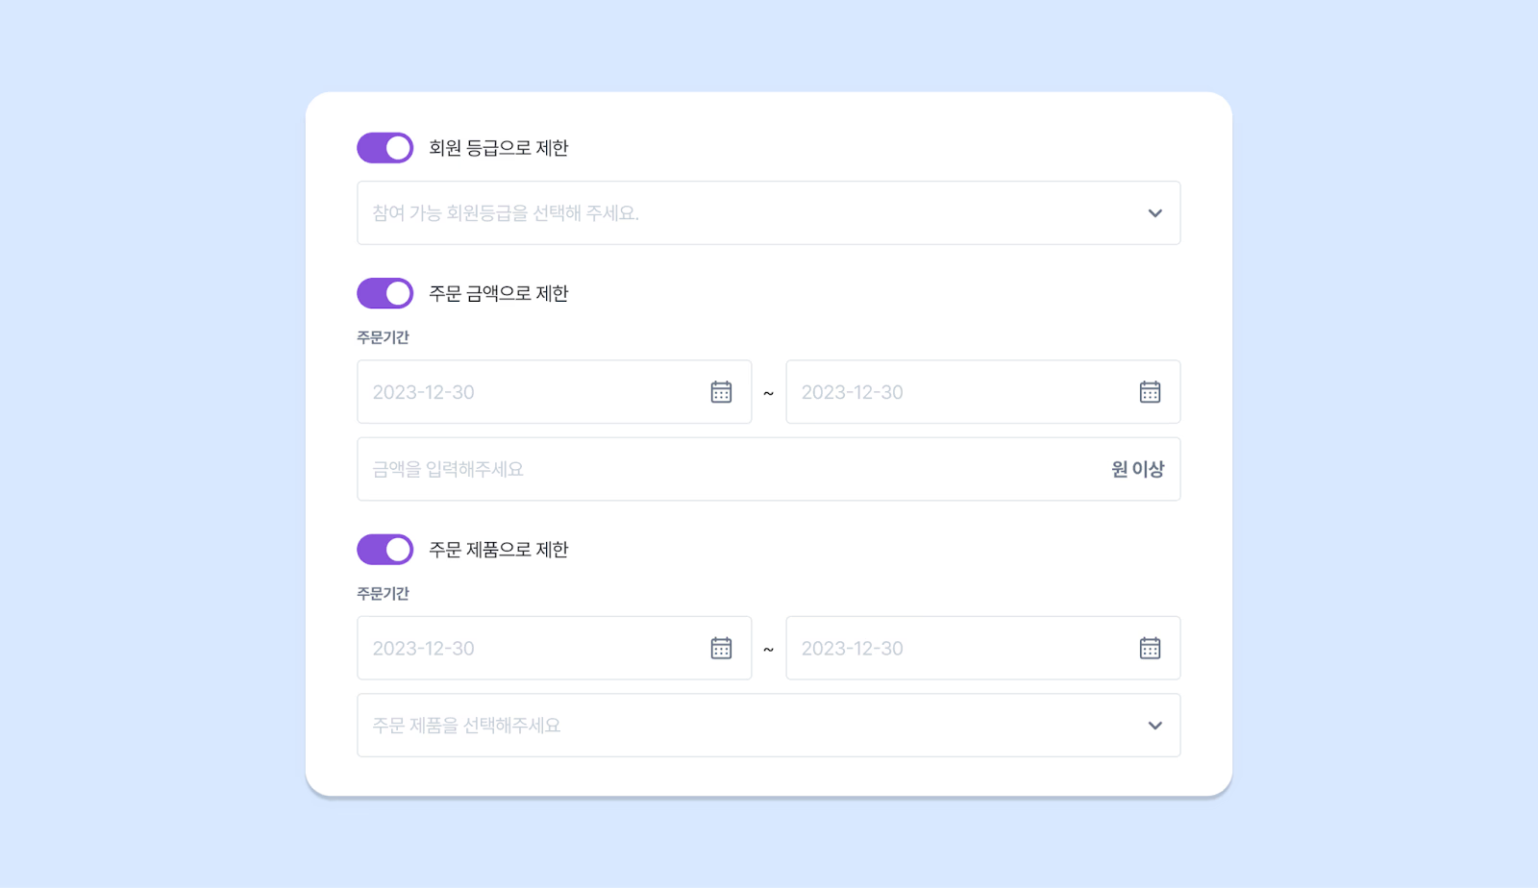Click the 주문 제품으로 제한 label text
Image resolution: width=1538 pixels, height=888 pixels.
click(499, 550)
